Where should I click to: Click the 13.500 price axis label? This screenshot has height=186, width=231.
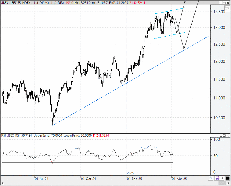tap(219, 12)
